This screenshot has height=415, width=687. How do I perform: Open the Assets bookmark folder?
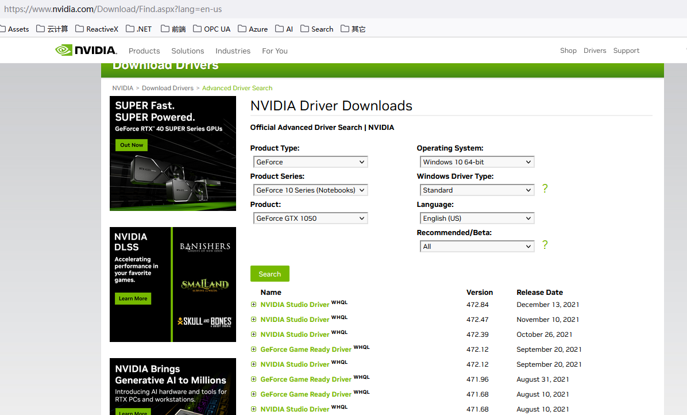[x=14, y=29]
